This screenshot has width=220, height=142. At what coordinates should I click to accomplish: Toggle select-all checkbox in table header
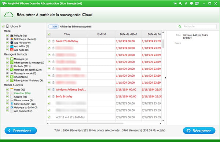click(49, 34)
